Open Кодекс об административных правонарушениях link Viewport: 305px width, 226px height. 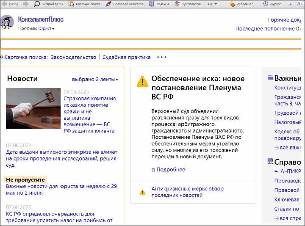pos(288,135)
